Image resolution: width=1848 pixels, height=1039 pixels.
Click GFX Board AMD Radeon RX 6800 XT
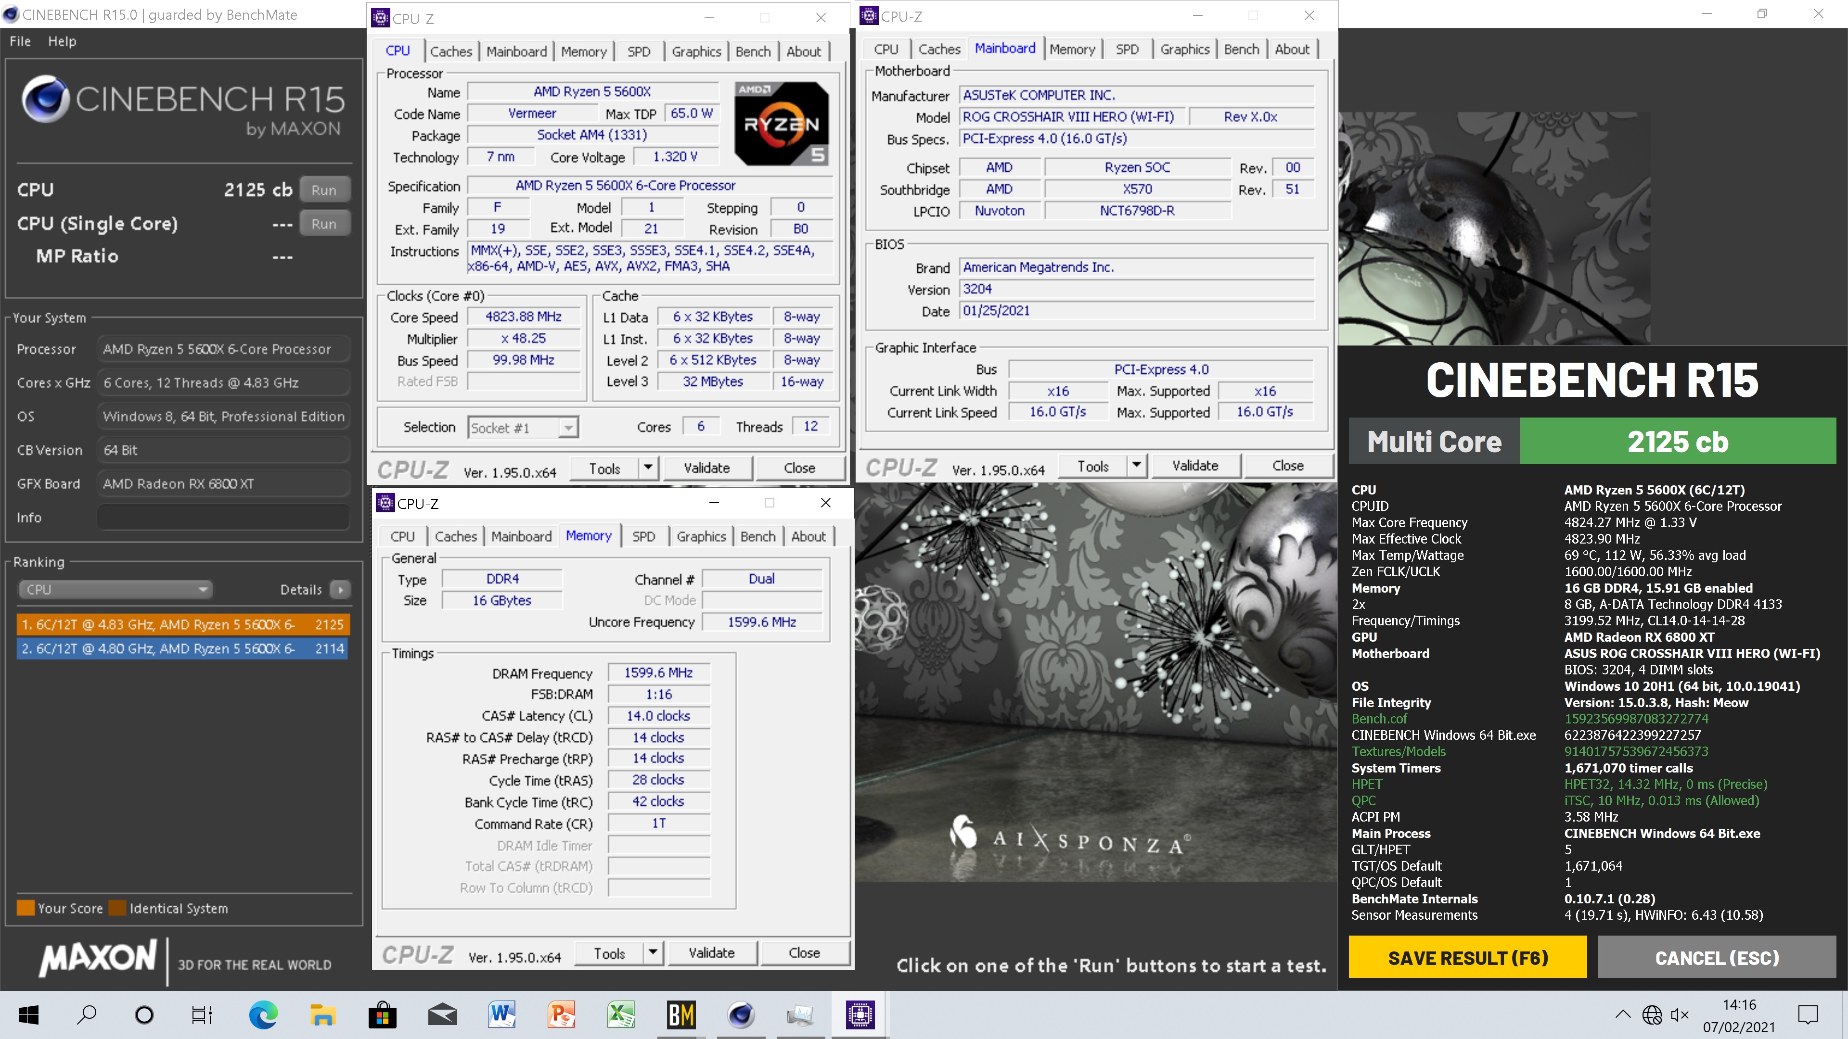click(x=223, y=484)
